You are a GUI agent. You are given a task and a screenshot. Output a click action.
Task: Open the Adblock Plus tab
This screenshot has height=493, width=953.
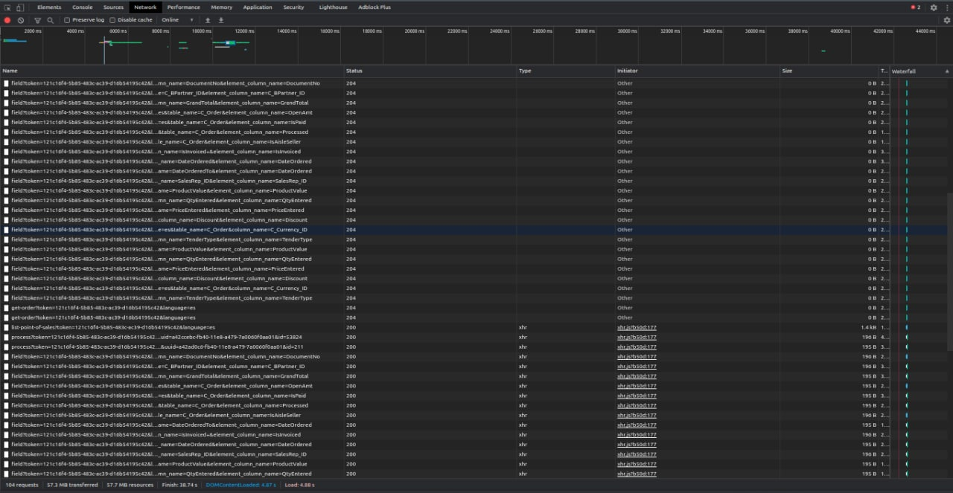pos(374,7)
